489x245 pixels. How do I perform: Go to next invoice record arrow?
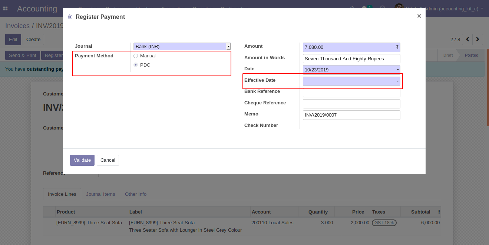[x=478, y=39]
